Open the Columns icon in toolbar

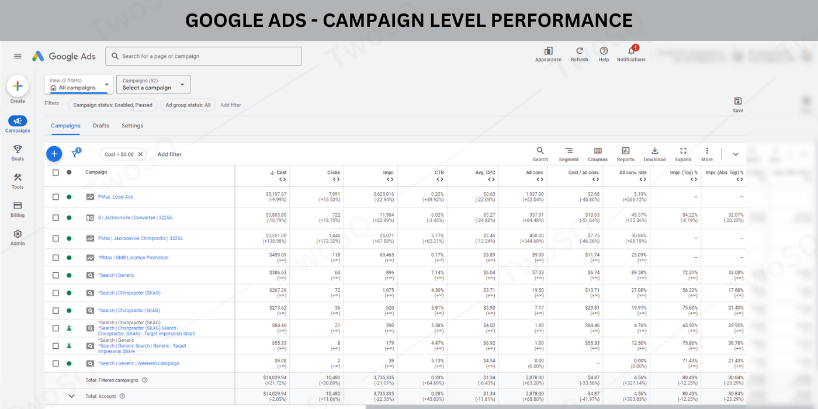tap(598, 151)
